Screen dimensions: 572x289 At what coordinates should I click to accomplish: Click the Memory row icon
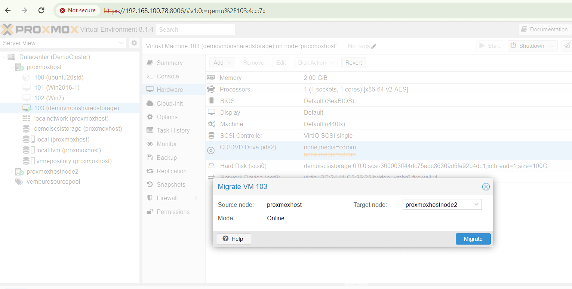[x=211, y=78]
